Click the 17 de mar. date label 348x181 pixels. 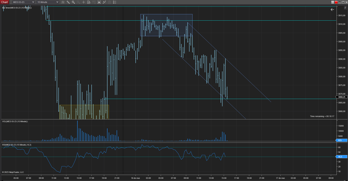[280, 178]
